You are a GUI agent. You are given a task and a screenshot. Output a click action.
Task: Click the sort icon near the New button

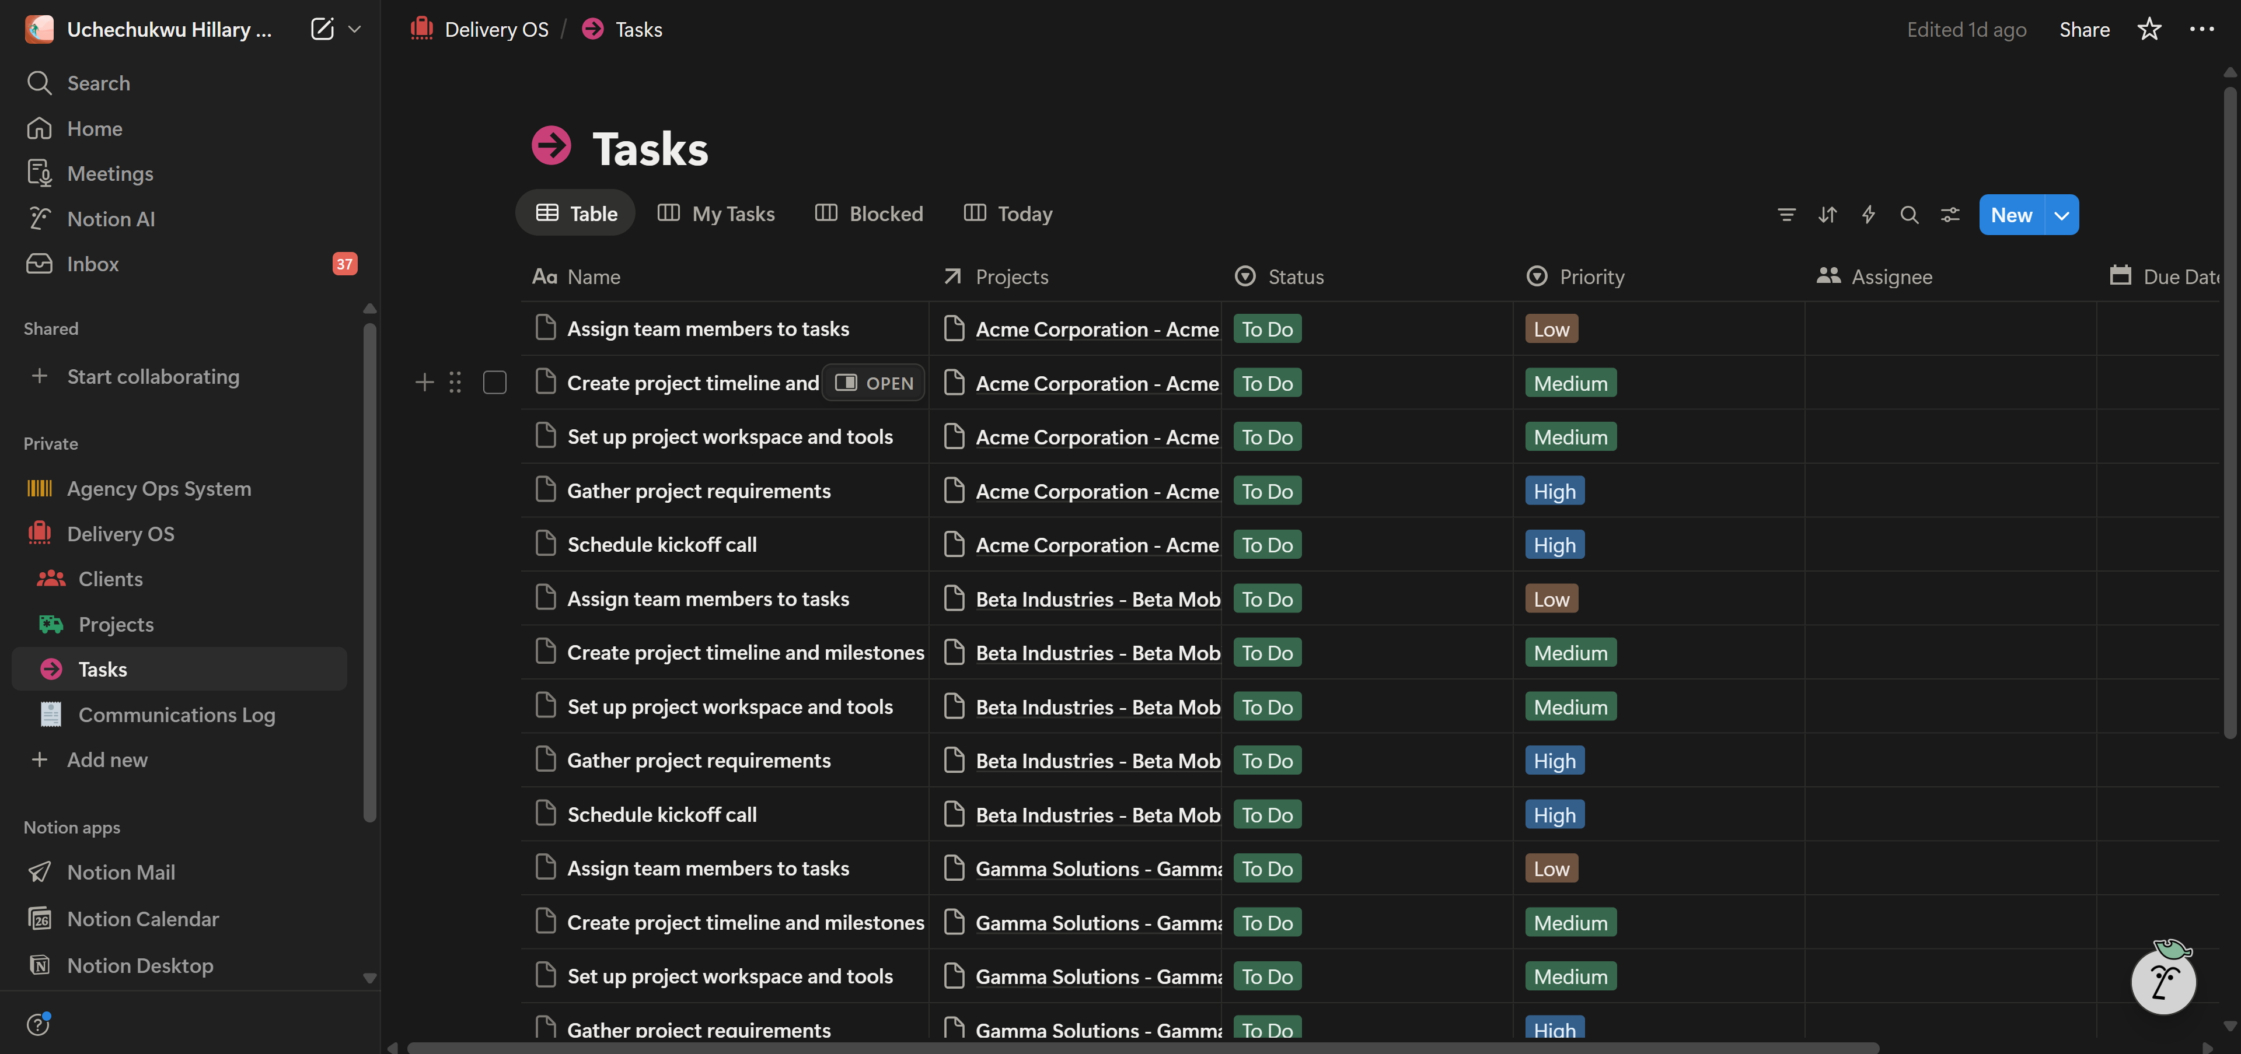[x=1828, y=214]
